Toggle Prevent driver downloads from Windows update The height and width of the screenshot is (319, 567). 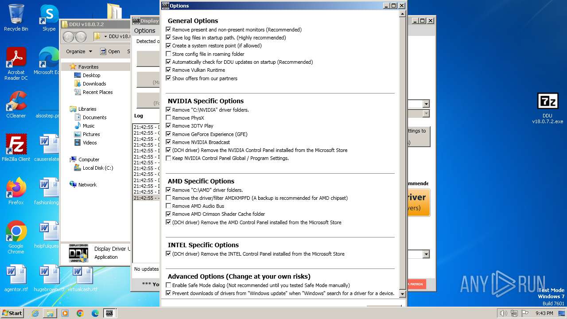(168, 293)
